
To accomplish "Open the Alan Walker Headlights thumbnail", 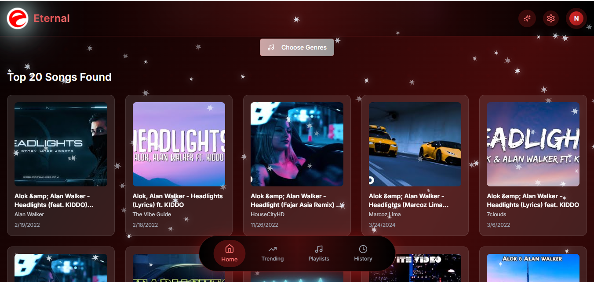I will (61, 144).
